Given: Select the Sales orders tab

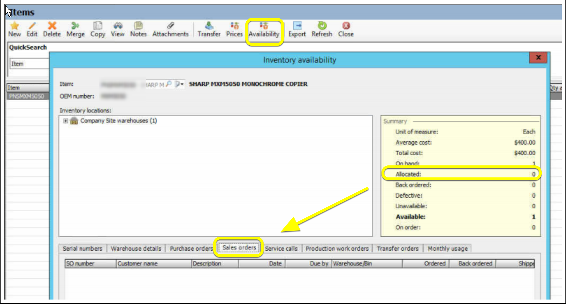Looking at the screenshot, I should tap(239, 248).
